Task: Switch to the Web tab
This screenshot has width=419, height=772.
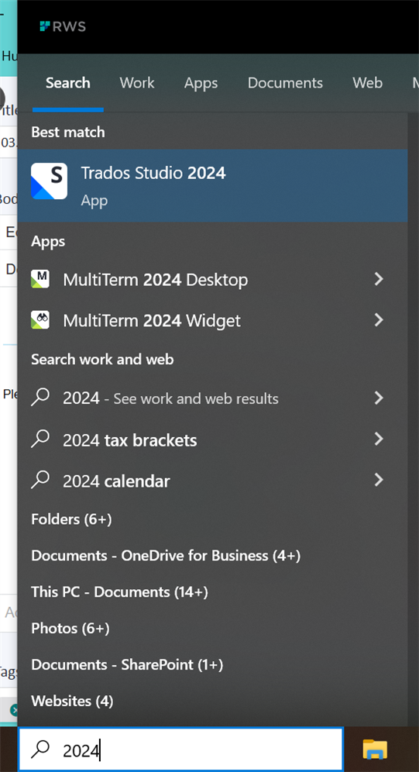Action: [x=367, y=83]
